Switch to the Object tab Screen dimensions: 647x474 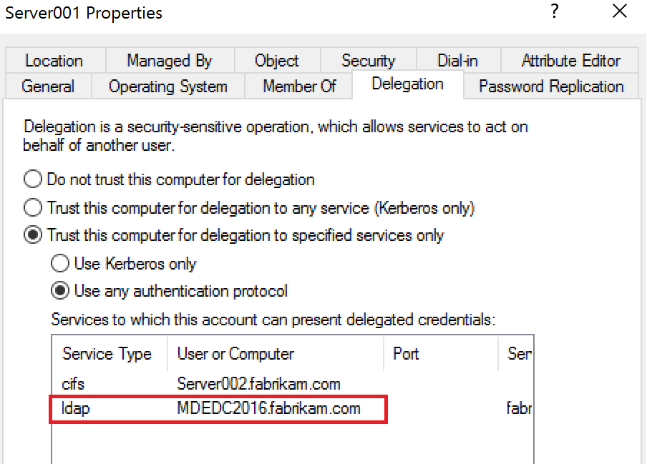[277, 61]
